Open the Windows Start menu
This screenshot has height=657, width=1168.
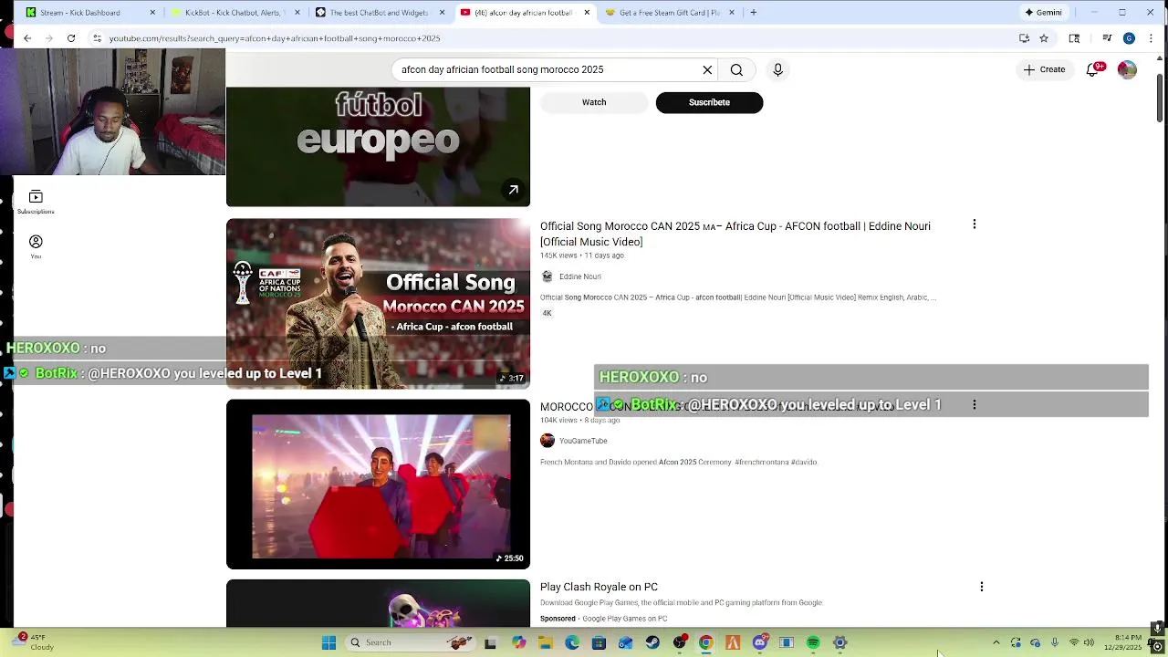coord(328,642)
